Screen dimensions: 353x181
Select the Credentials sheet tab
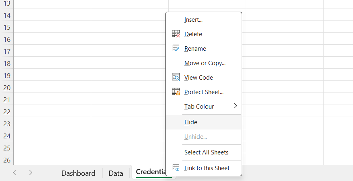pos(151,172)
